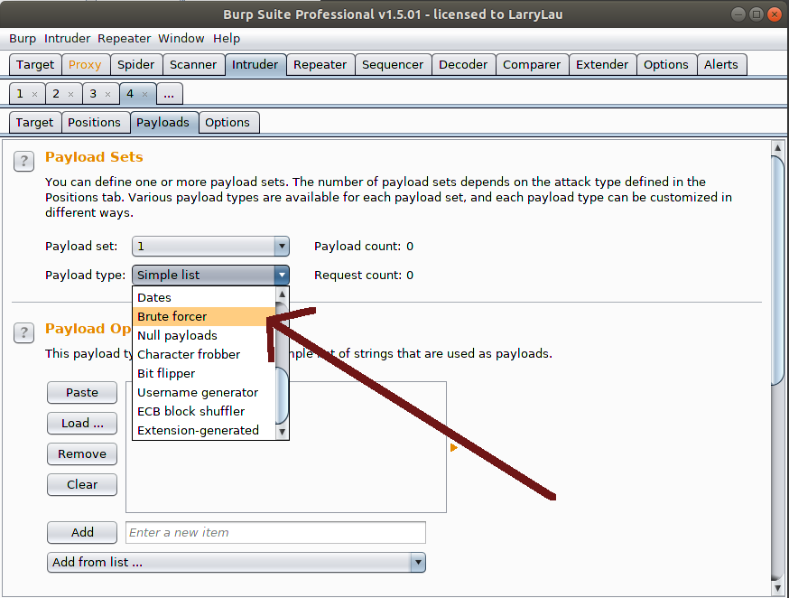Click the Paste button
789x598 pixels.
[82, 393]
